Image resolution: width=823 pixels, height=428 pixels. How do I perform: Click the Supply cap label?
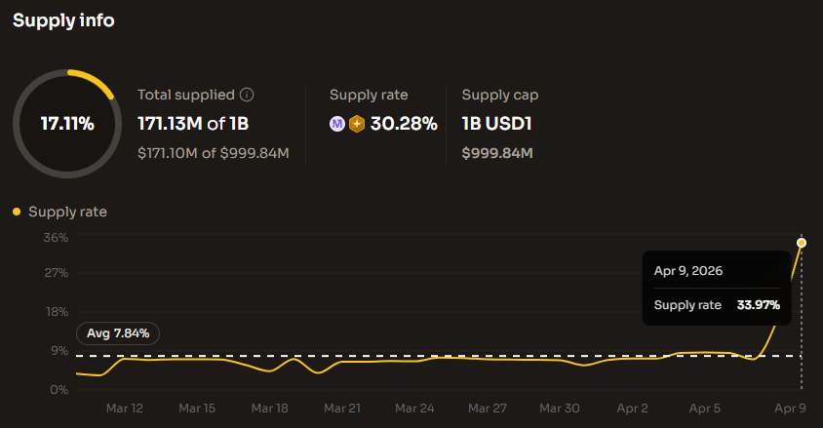[500, 95]
